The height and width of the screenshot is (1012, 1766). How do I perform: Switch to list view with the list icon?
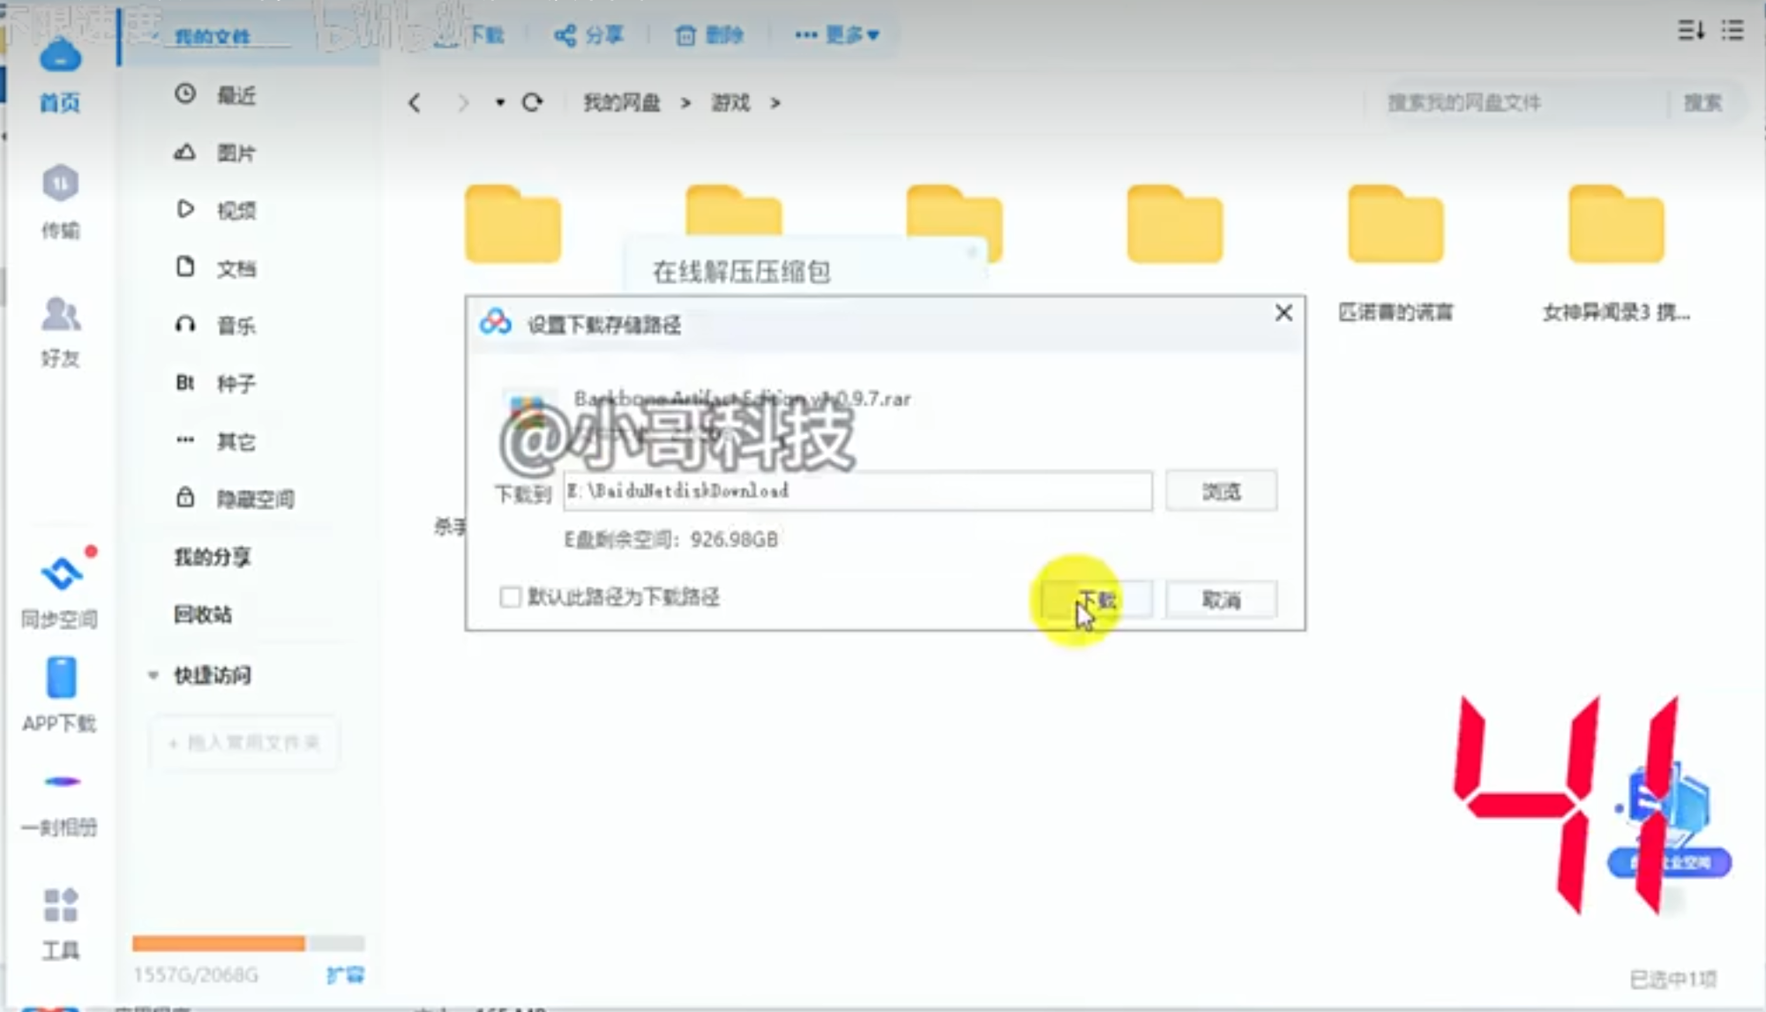coord(1732,31)
